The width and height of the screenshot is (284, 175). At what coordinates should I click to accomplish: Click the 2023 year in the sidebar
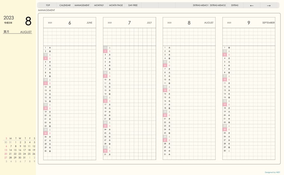click(9, 18)
